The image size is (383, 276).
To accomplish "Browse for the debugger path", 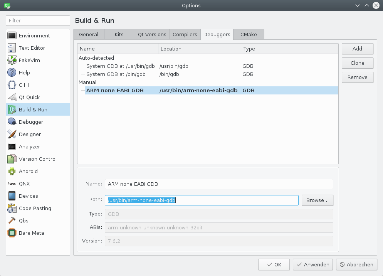I will click(x=317, y=200).
